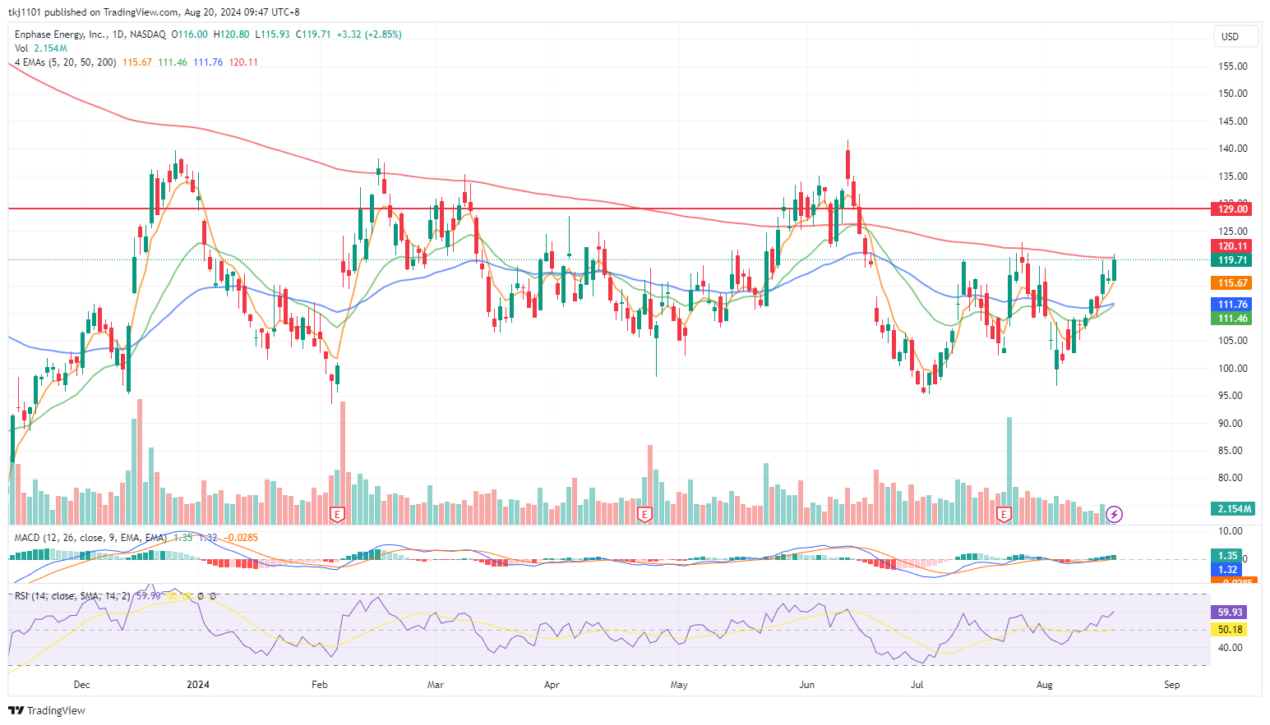The width and height of the screenshot is (1270, 725).
Task: Select the red horizontal line at 129.00
Action: pyautogui.click(x=608, y=209)
